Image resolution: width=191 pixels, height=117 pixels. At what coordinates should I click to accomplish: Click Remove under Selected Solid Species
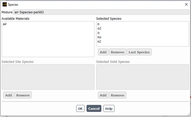pyautogui.click(x=117, y=95)
